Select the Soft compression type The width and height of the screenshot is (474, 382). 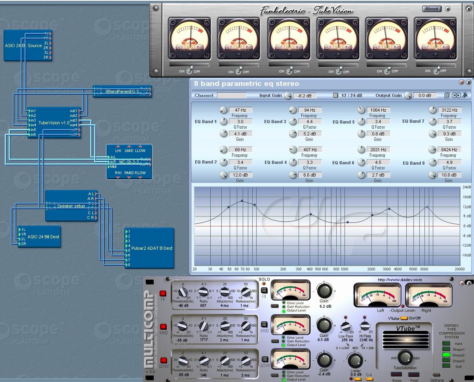[x=446, y=366]
